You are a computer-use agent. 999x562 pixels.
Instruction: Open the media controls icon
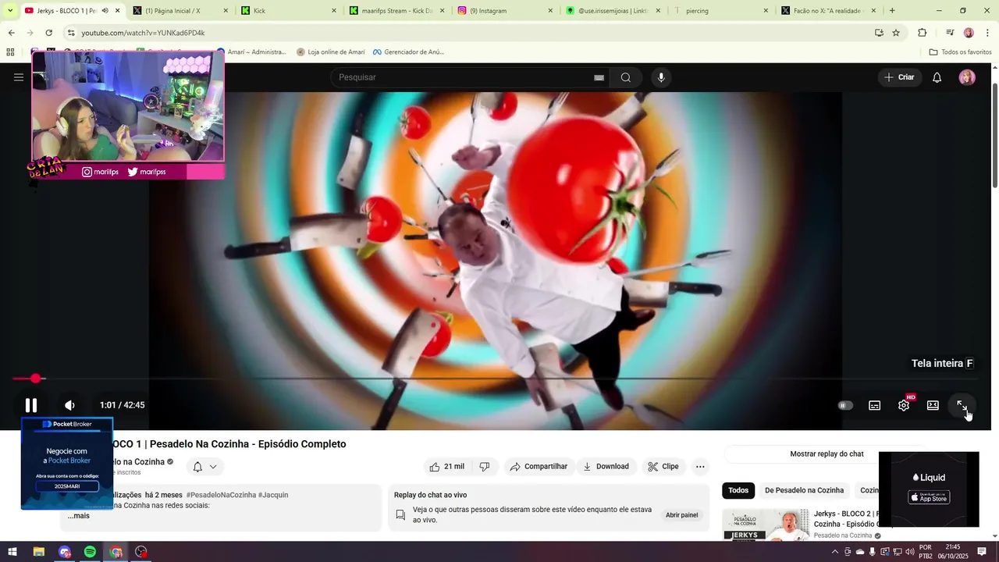pyautogui.click(x=950, y=33)
